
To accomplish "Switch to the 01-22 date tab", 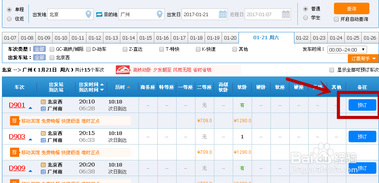I will [x=302, y=38].
